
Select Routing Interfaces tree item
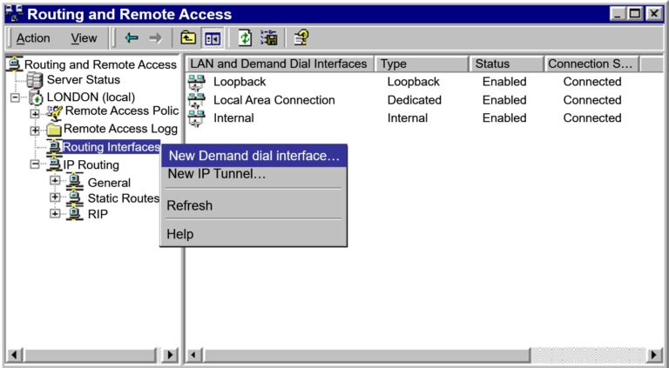[x=111, y=147]
